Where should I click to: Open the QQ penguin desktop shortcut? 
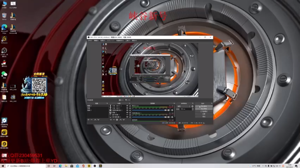pyautogui.click(x=4, y=63)
